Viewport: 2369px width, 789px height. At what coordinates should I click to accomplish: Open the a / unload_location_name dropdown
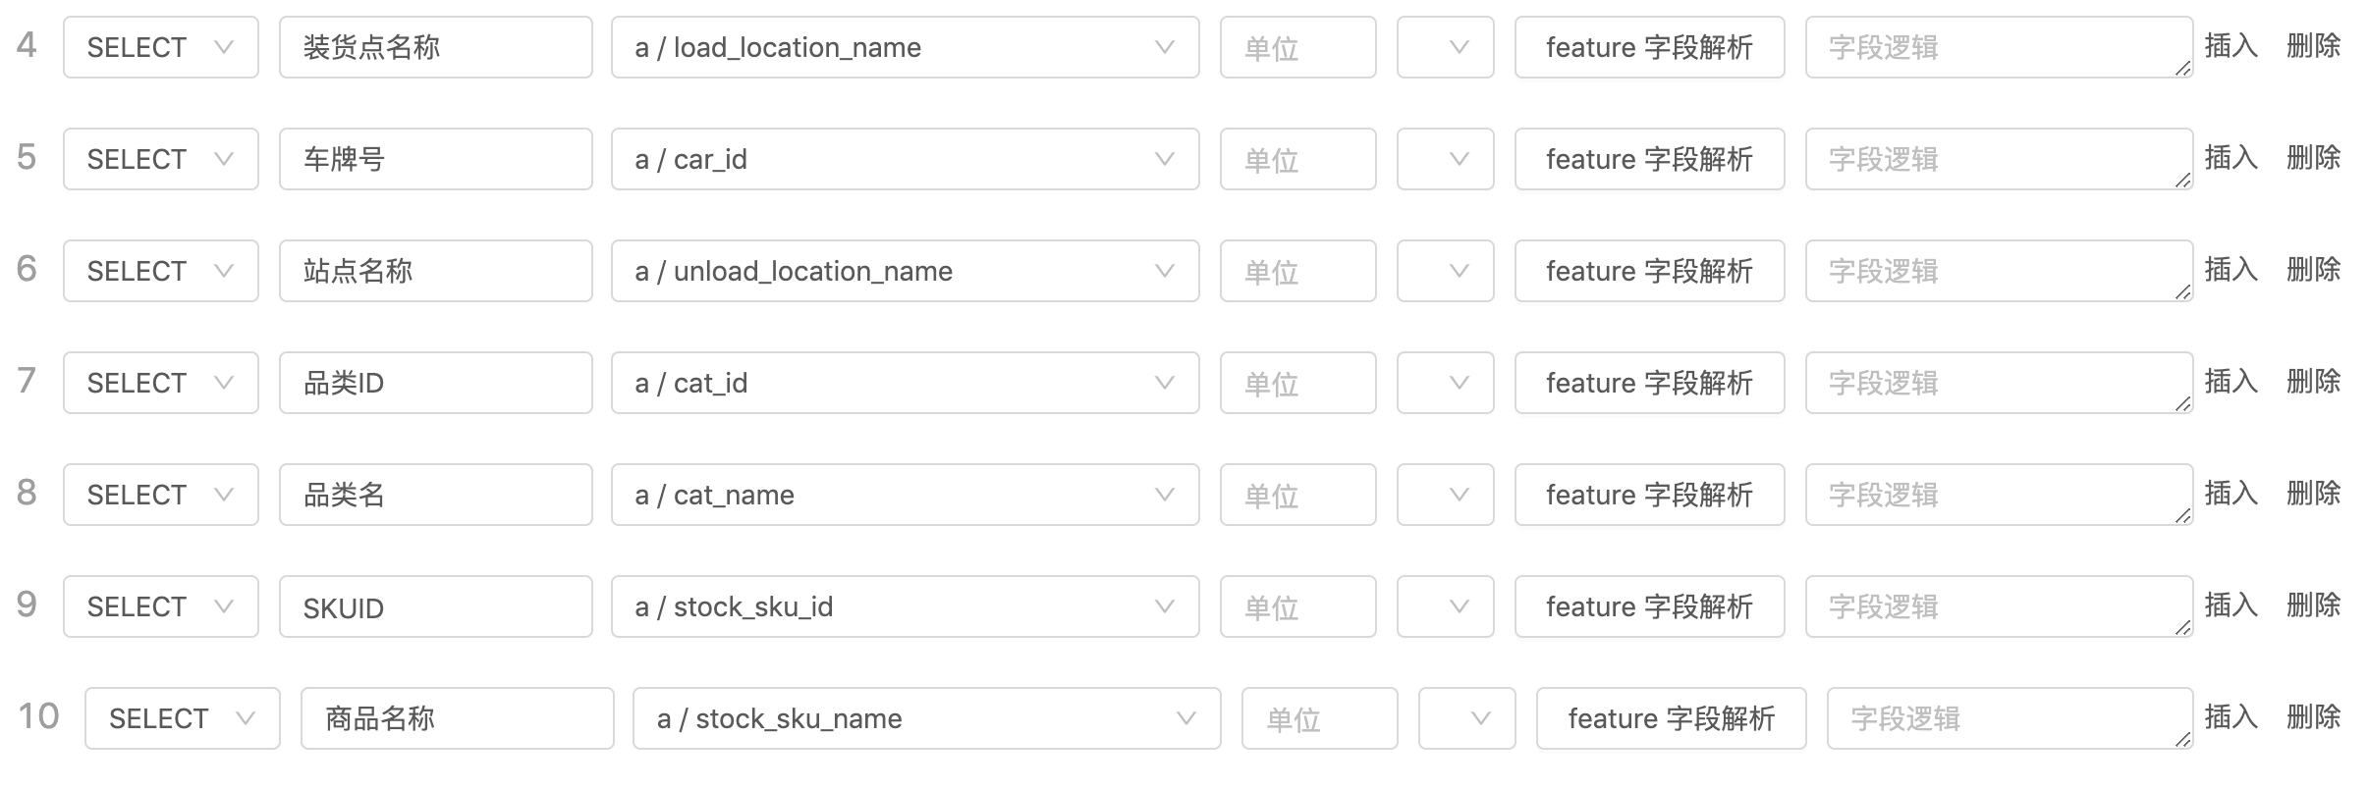[904, 271]
